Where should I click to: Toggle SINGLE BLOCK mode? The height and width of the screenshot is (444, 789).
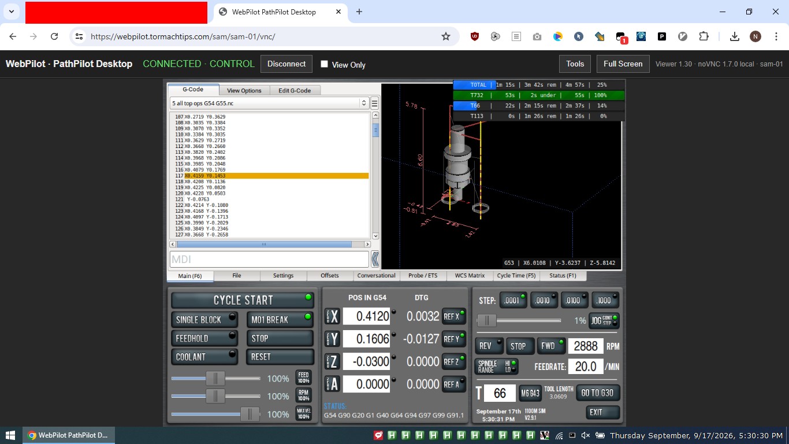[204, 320]
